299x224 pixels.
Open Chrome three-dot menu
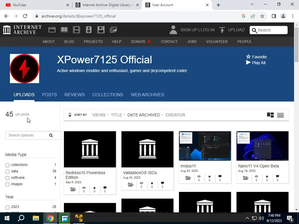293,16
